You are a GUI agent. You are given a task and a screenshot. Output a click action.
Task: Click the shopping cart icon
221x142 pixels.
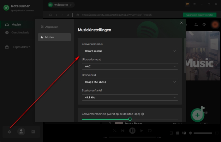click(x=188, y=4)
